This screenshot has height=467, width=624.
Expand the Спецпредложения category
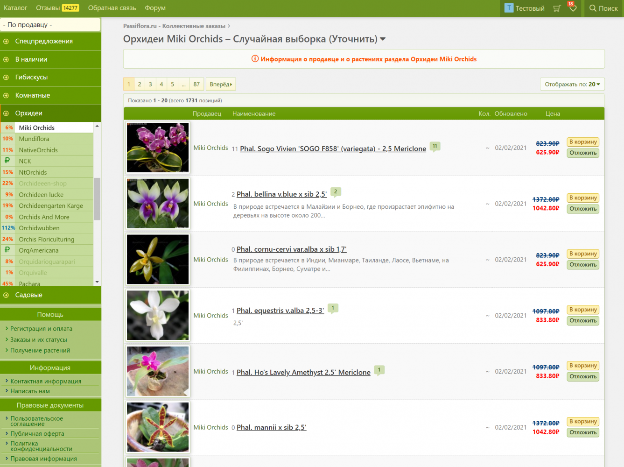click(x=6, y=42)
